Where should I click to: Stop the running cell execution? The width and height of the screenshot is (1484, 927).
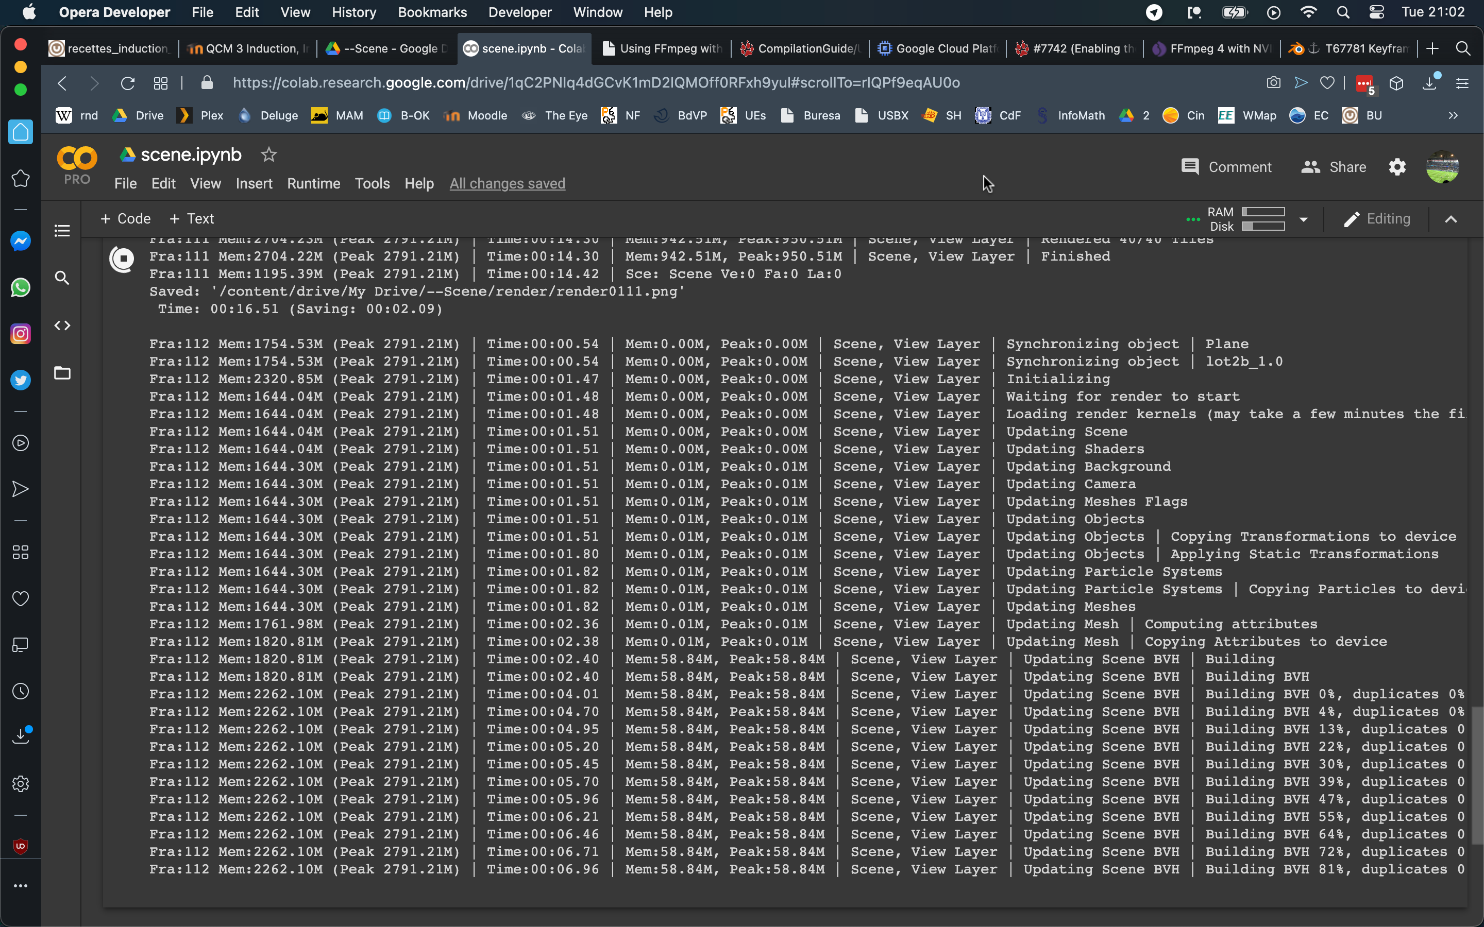(x=123, y=259)
